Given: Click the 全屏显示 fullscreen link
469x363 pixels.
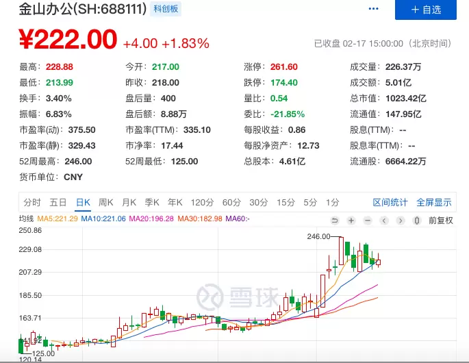Looking at the screenshot, I should [x=434, y=202].
